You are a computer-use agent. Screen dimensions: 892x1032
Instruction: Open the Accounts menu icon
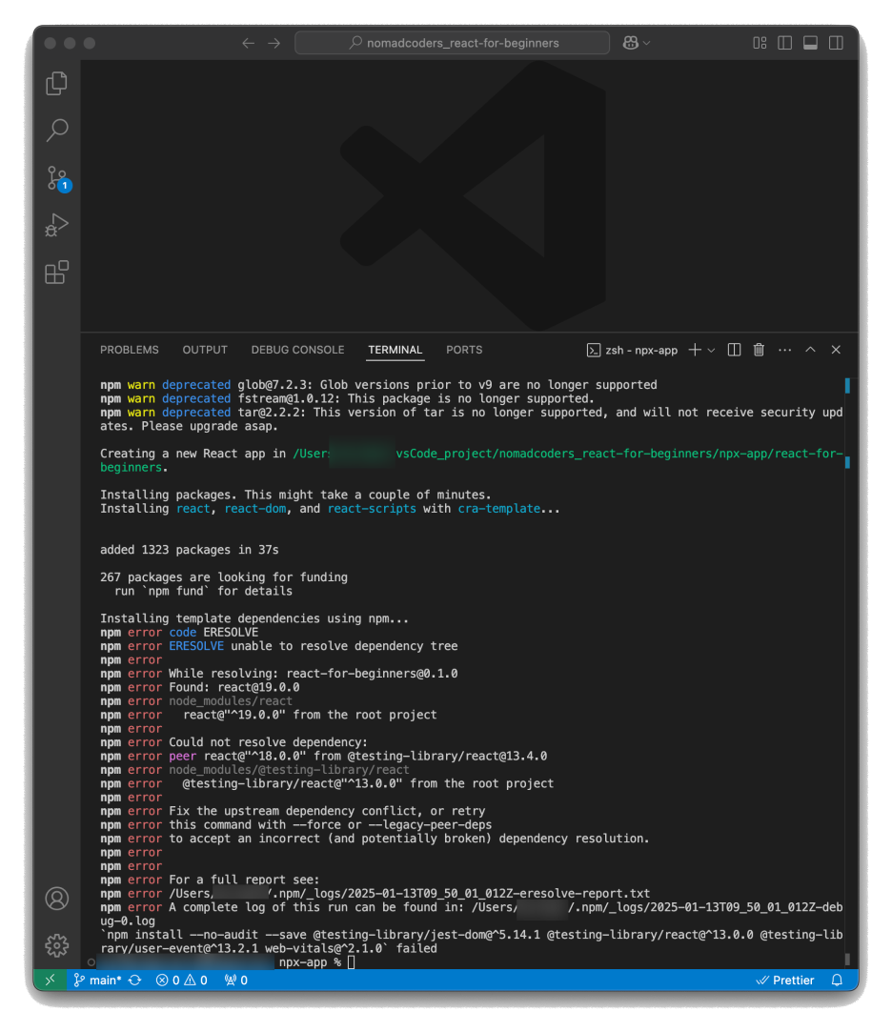click(56, 899)
